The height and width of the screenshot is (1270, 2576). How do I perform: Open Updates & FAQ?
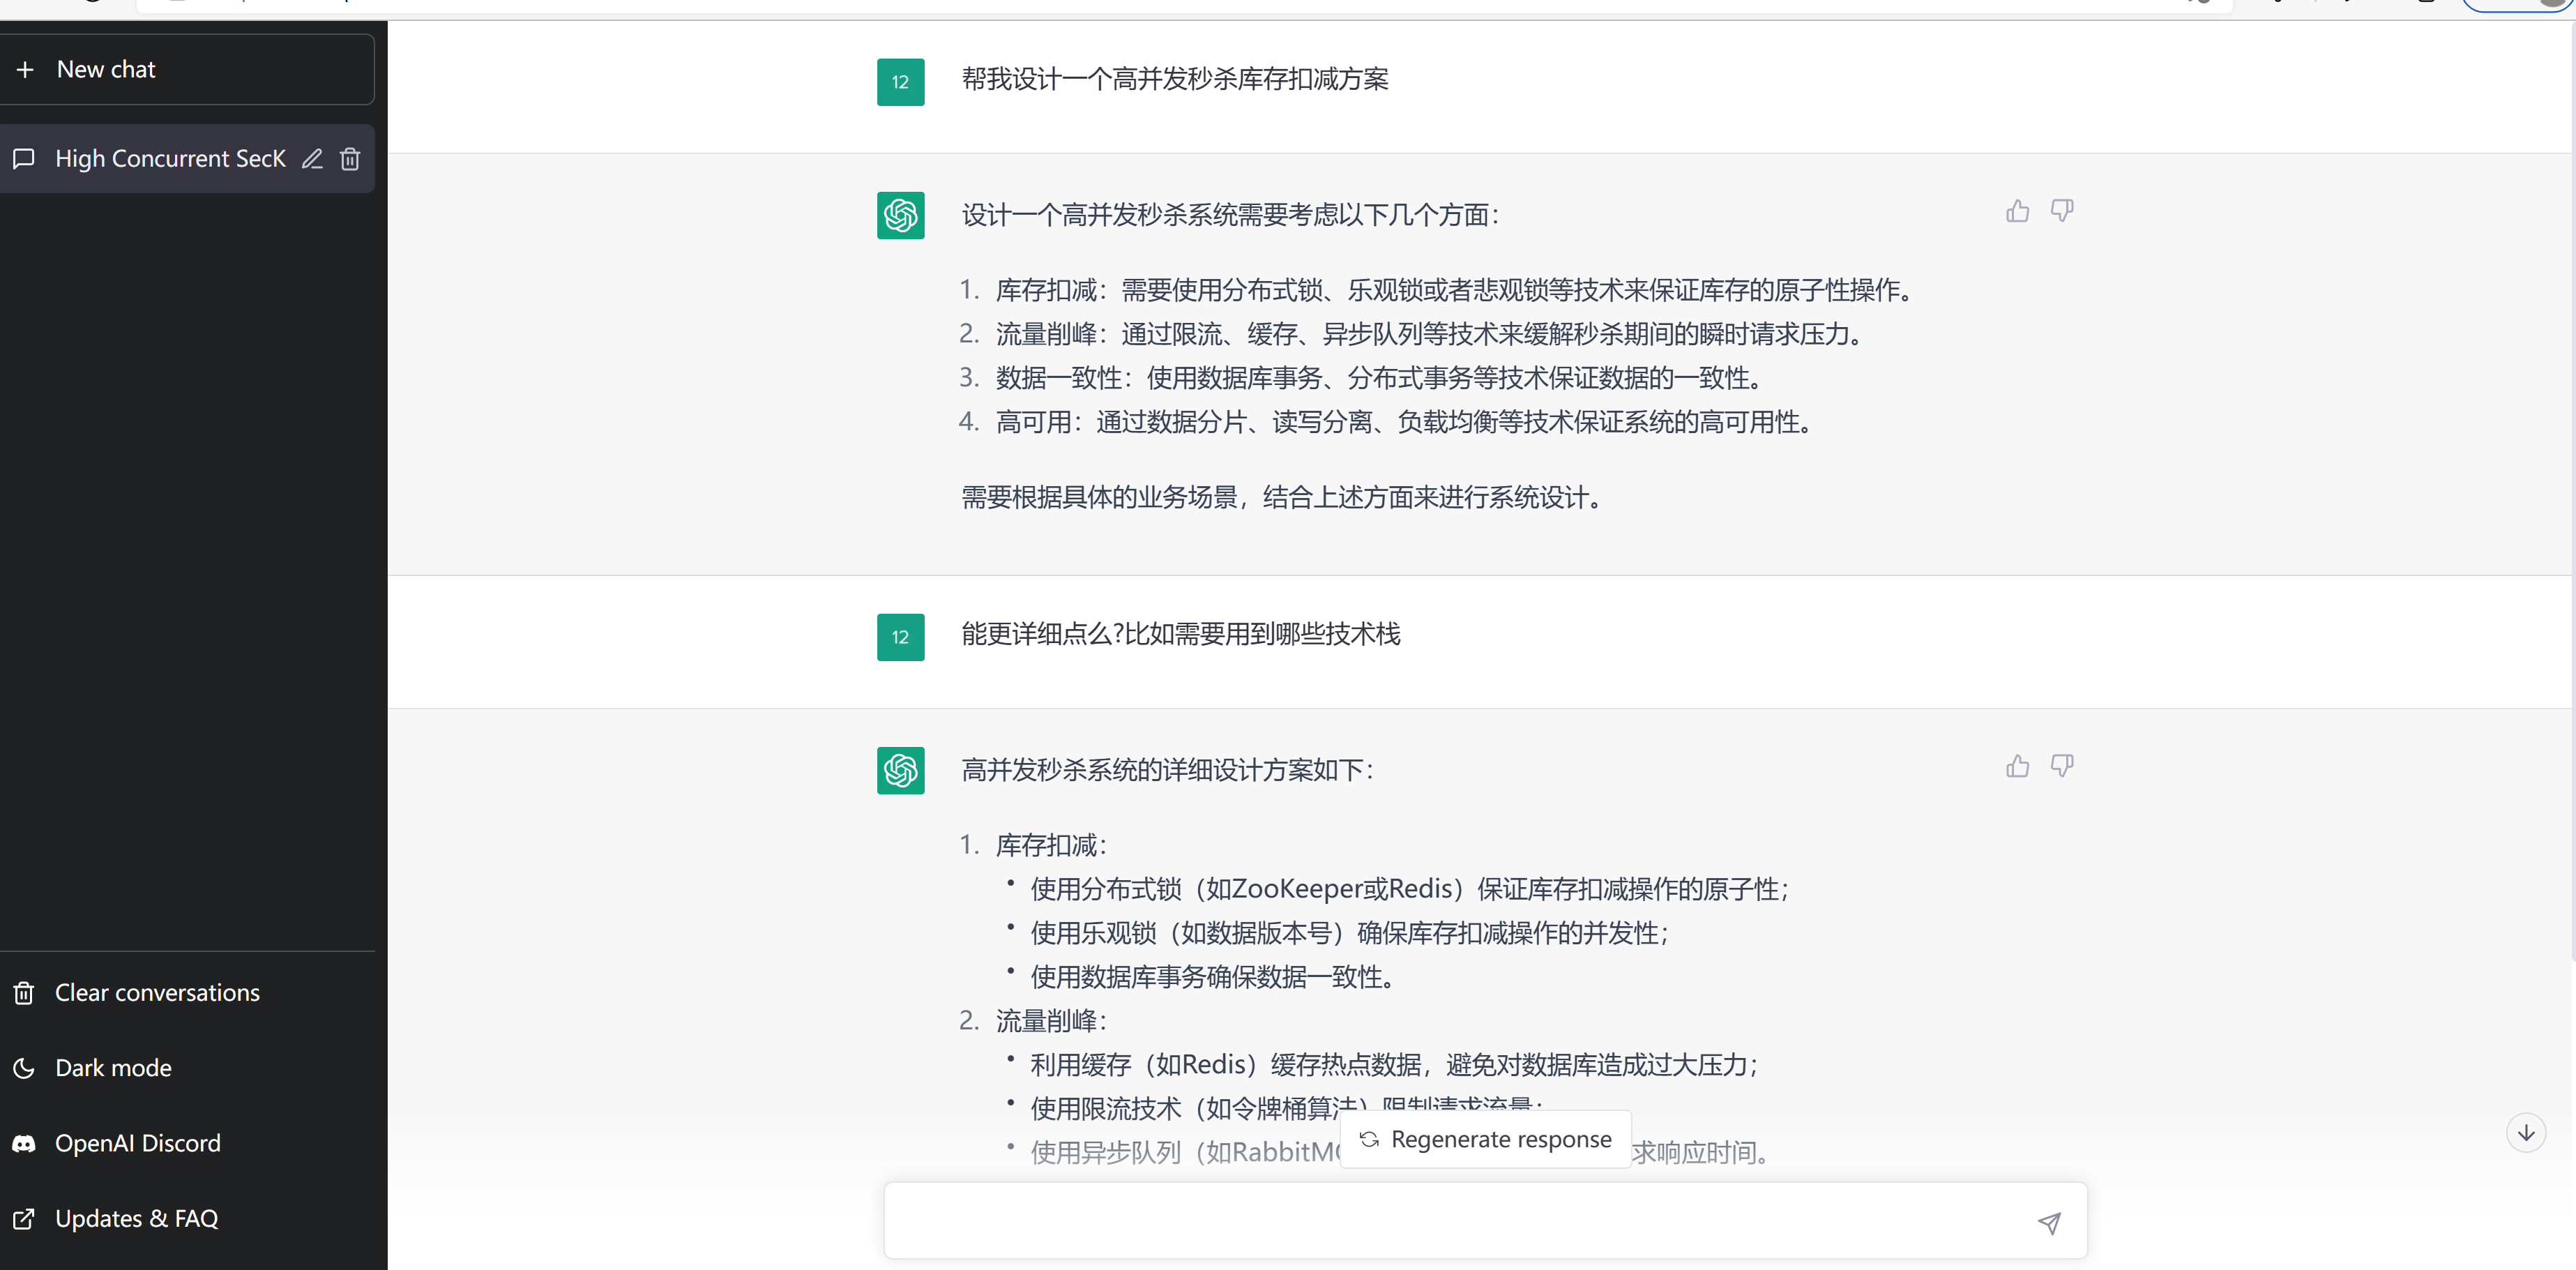click(186, 1219)
